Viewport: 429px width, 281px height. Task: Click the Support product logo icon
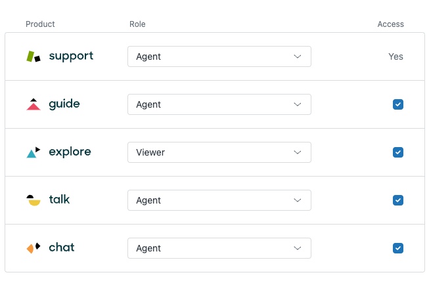pos(34,56)
